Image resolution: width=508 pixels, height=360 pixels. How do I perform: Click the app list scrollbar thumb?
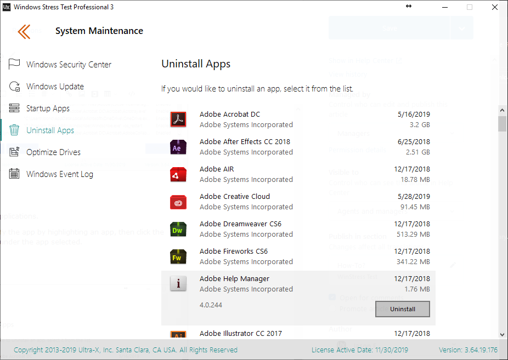(x=502, y=124)
